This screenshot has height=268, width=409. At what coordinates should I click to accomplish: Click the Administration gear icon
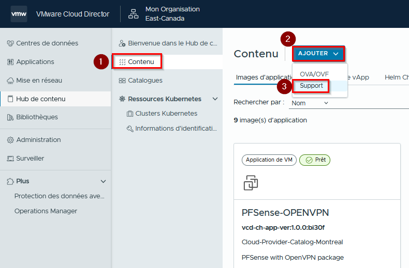coord(10,140)
